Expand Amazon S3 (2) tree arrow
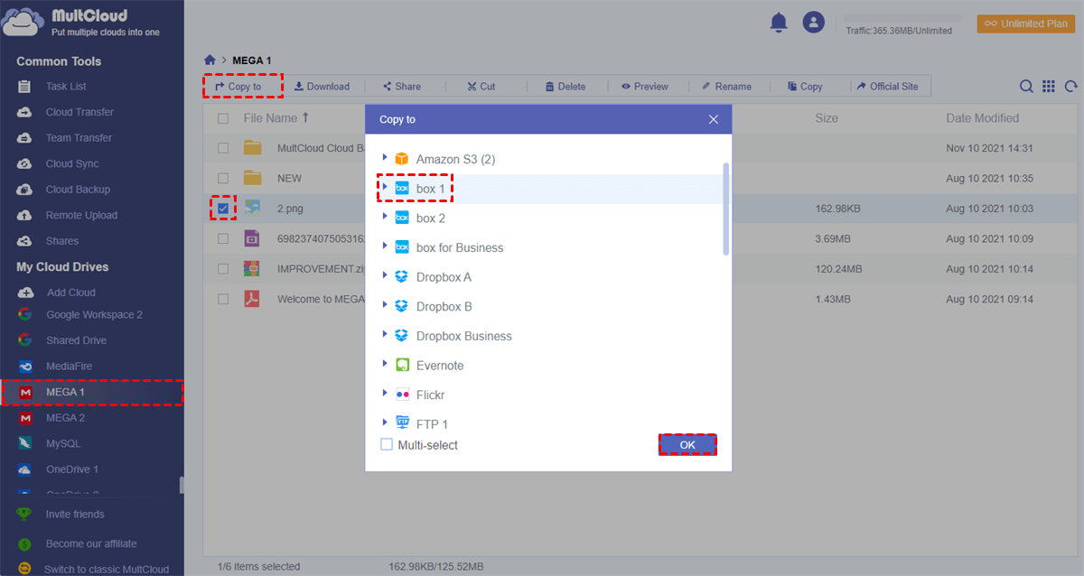Viewport: 1084px width, 576px height. click(386, 158)
